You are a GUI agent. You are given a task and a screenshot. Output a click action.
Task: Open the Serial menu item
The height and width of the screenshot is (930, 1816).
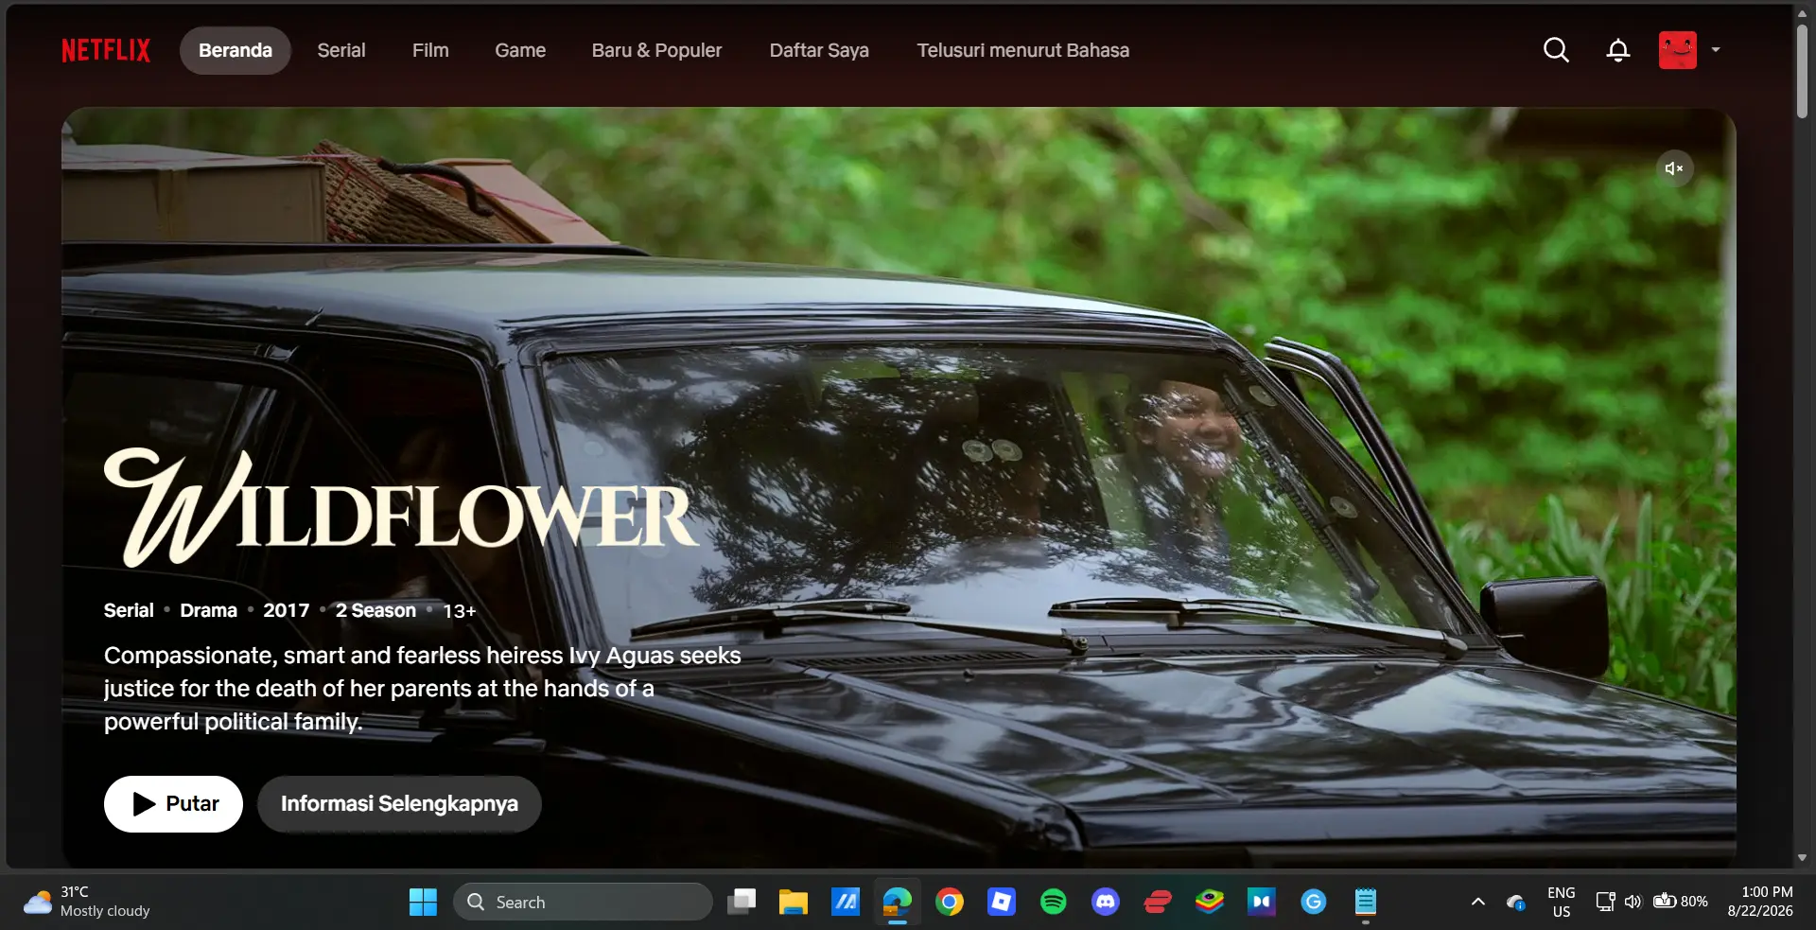click(x=341, y=50)
